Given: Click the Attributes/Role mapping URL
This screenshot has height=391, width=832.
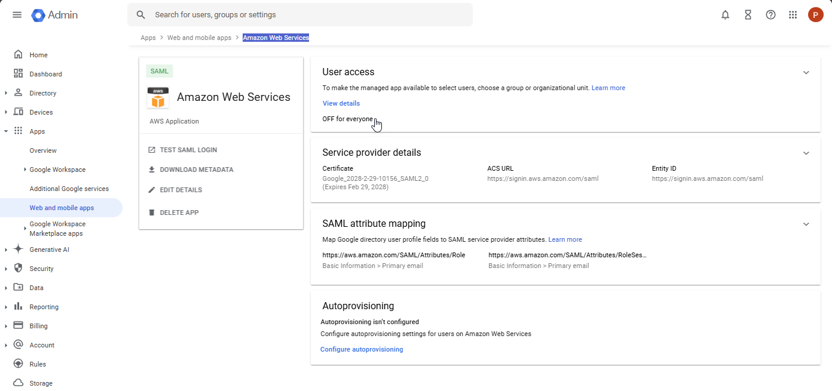Looking at the screenshot, I should coord(394,255).
